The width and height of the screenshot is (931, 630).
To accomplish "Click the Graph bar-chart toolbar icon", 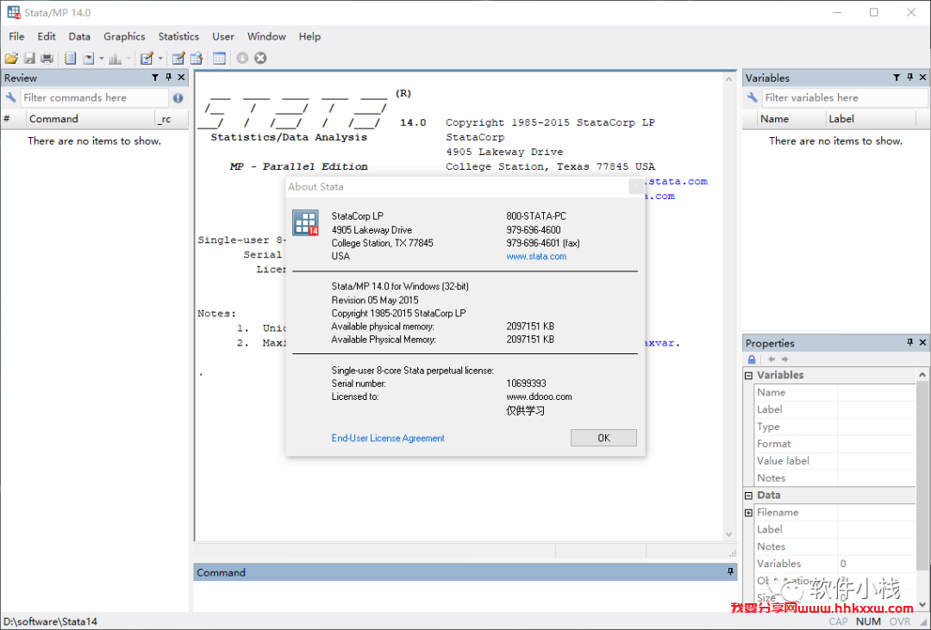I will (116, 59).
